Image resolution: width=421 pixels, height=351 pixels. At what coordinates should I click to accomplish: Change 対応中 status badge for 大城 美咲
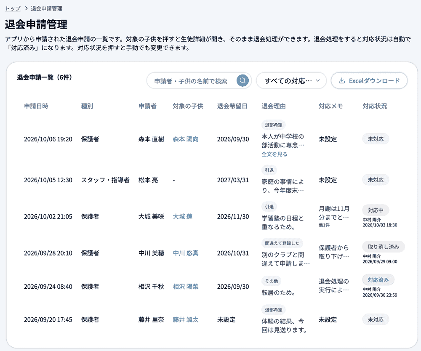click(376, 210)
